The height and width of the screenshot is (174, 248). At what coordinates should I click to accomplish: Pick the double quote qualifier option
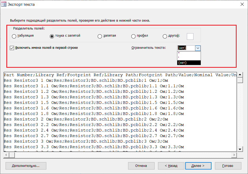point(189,53)
